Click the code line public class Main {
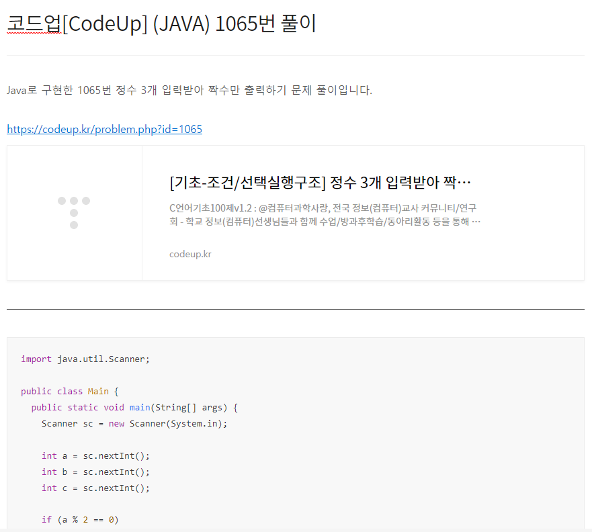 pos(70,392)
